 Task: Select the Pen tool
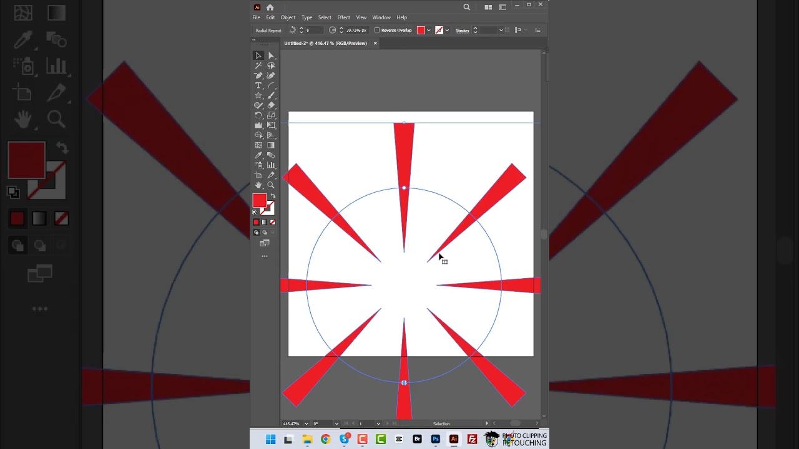258,75
